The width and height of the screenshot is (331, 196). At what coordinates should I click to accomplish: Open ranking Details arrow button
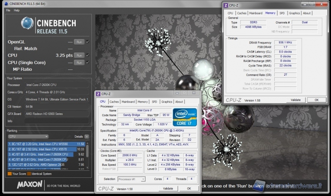[x=86, y=136]
